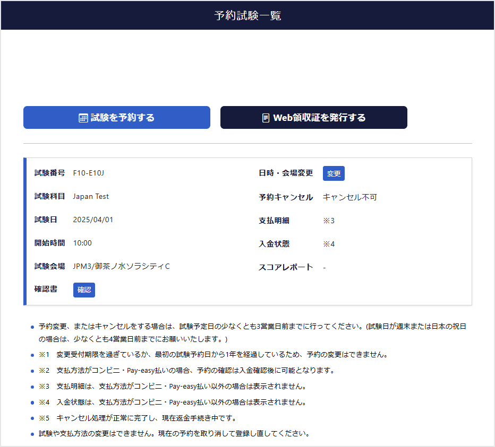Select the 確認書 confirmation label
This screenshot has width=495, height=447.
pos(45,290)
